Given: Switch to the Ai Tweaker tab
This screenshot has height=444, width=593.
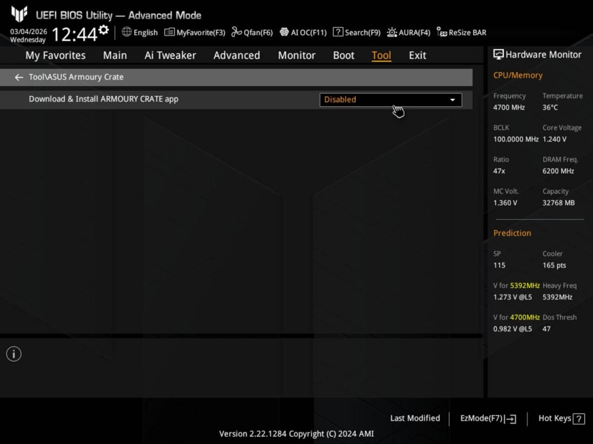Looking at the screenshot, I should click(x=170, y=55).
